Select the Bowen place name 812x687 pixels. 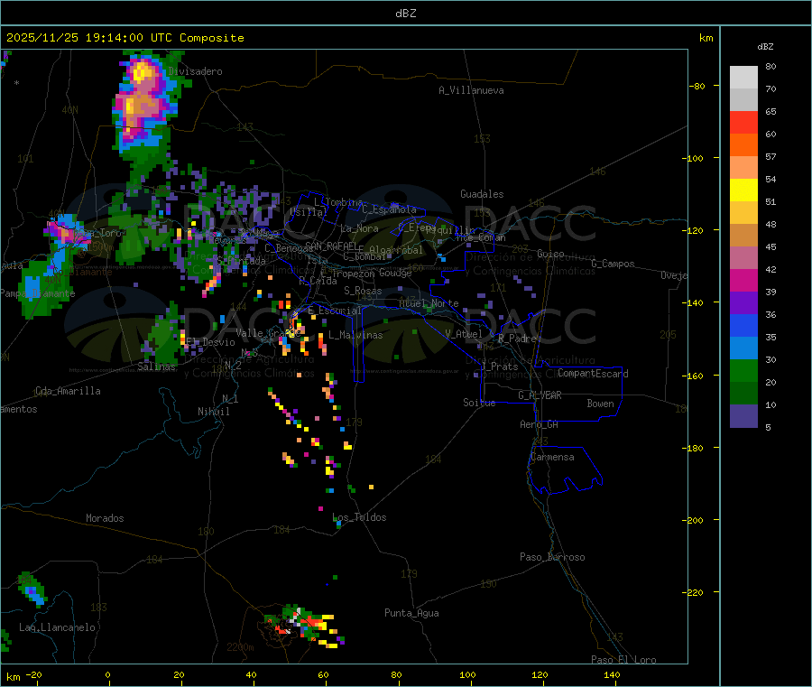600,404
